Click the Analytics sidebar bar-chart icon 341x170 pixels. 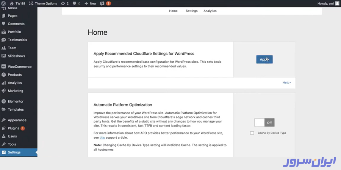click(x=3, y=83)
